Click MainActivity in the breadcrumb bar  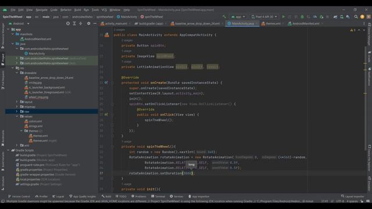[x=127, y=17]
